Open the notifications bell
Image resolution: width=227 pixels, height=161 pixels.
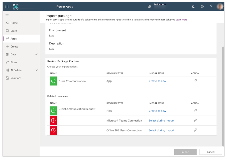pyautogui.click(x=193, y=6)
